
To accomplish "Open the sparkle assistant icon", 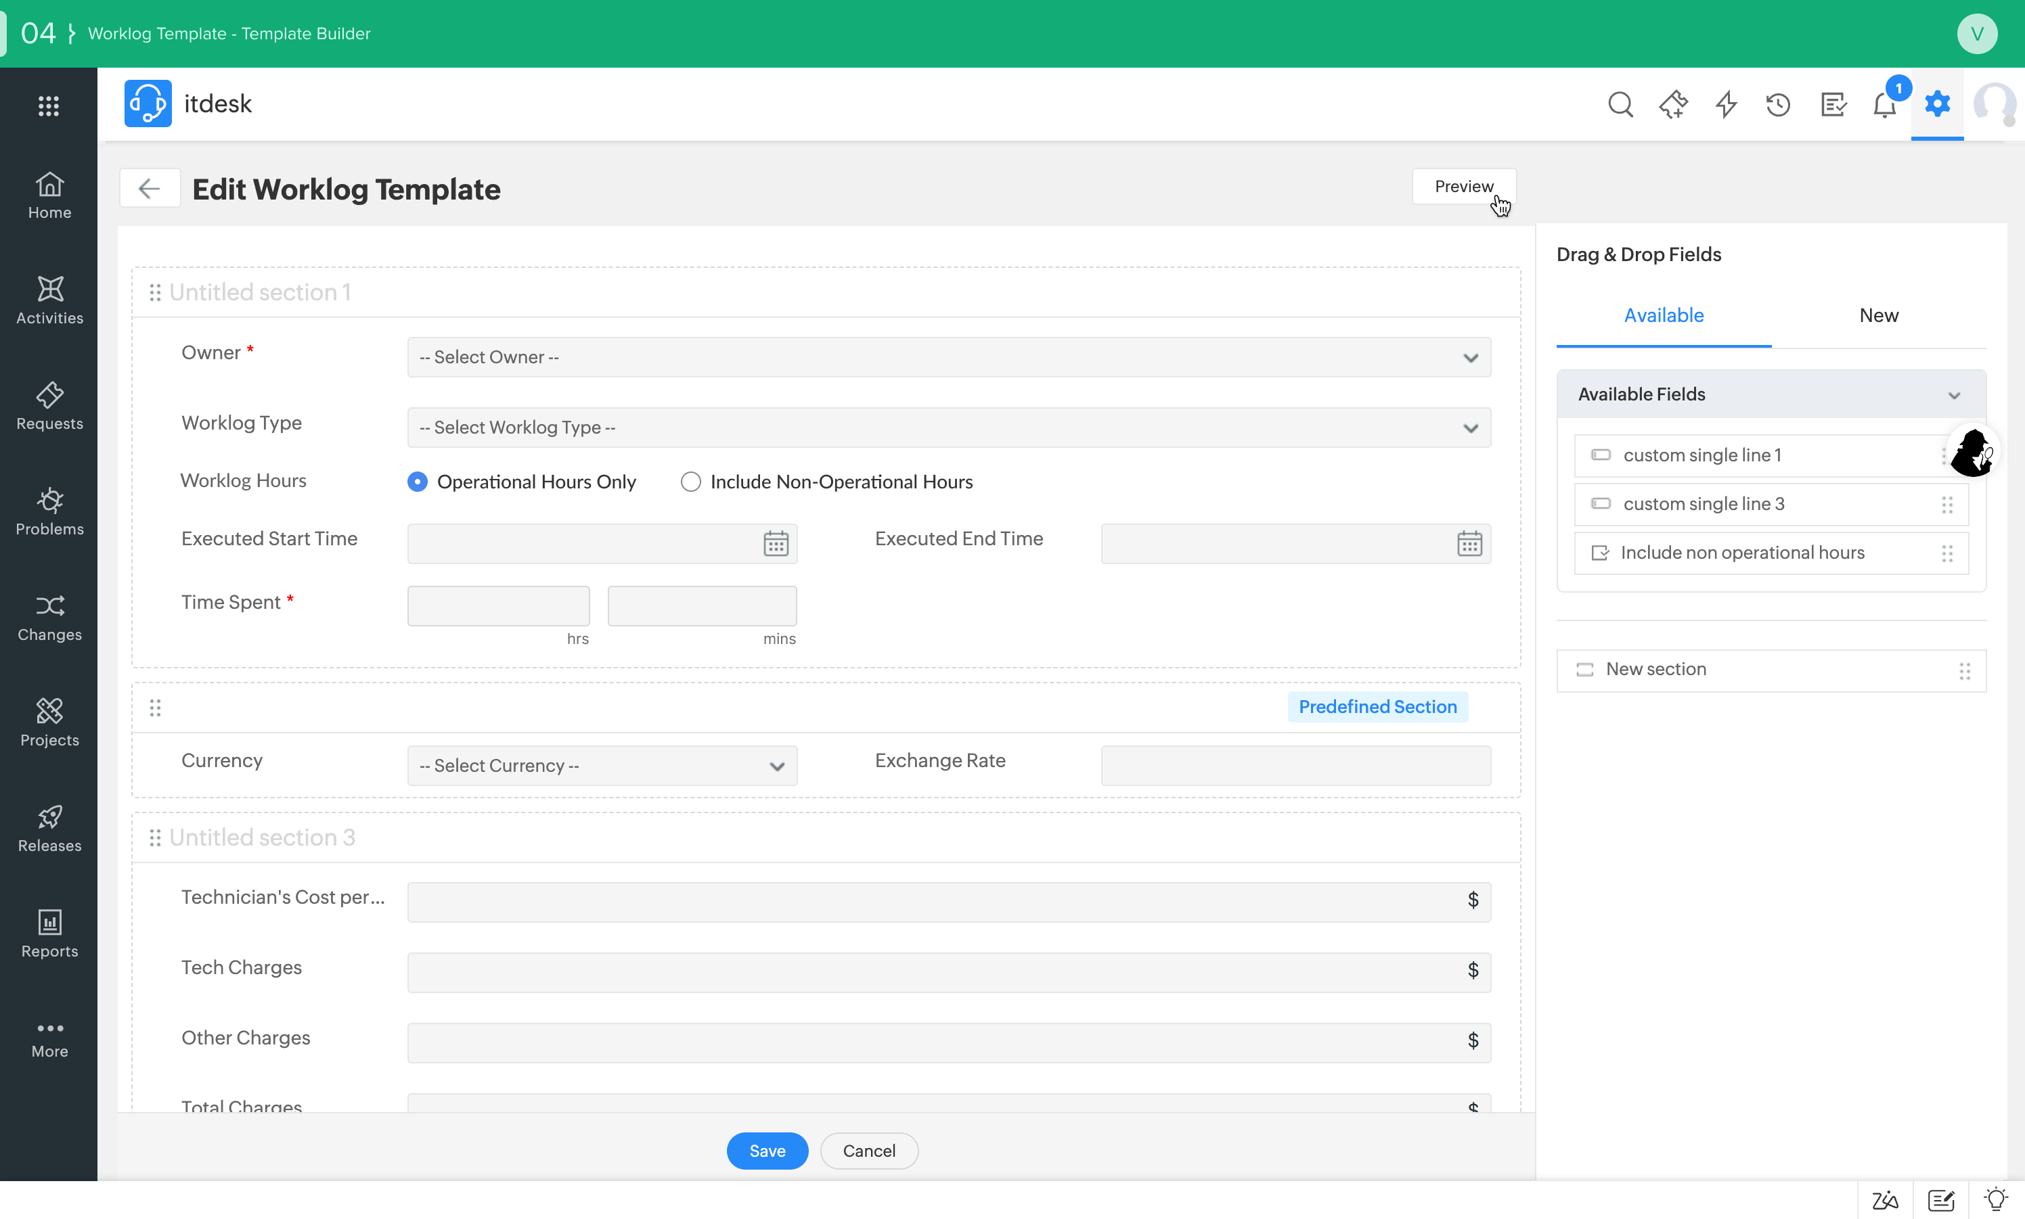I will pyautogui.click(x=1672, y=104).
